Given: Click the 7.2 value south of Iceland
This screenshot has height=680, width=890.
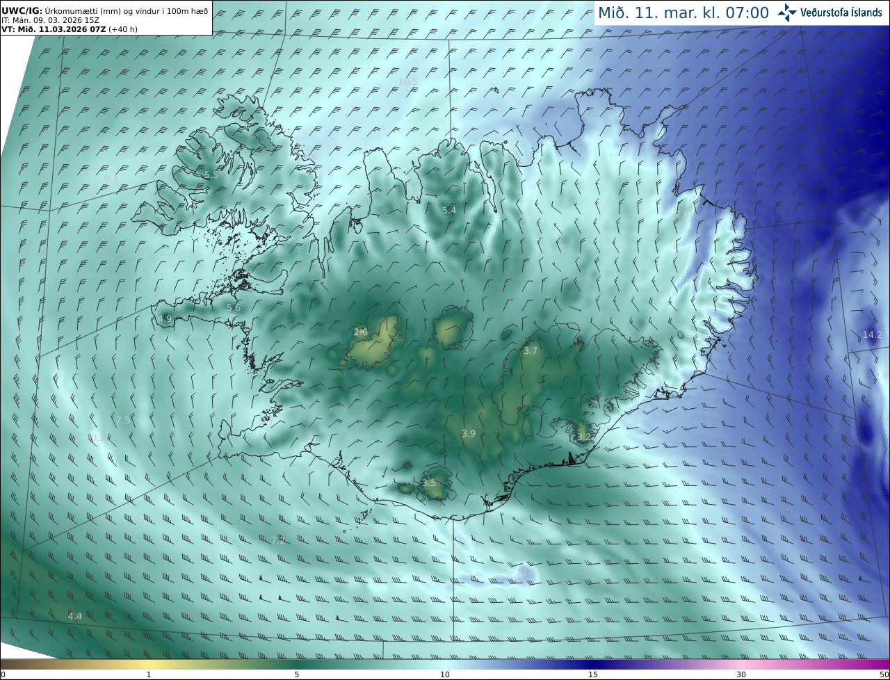Looking at the screenshot, I should point(278,540).
